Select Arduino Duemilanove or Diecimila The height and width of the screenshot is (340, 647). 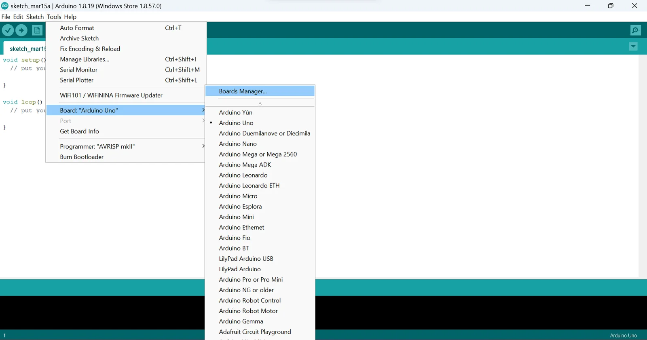pos(260,133)
